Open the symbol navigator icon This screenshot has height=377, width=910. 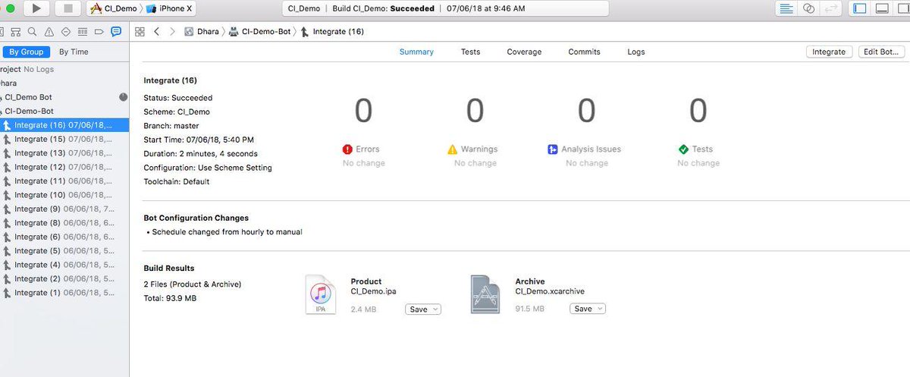tap(15, 32)
